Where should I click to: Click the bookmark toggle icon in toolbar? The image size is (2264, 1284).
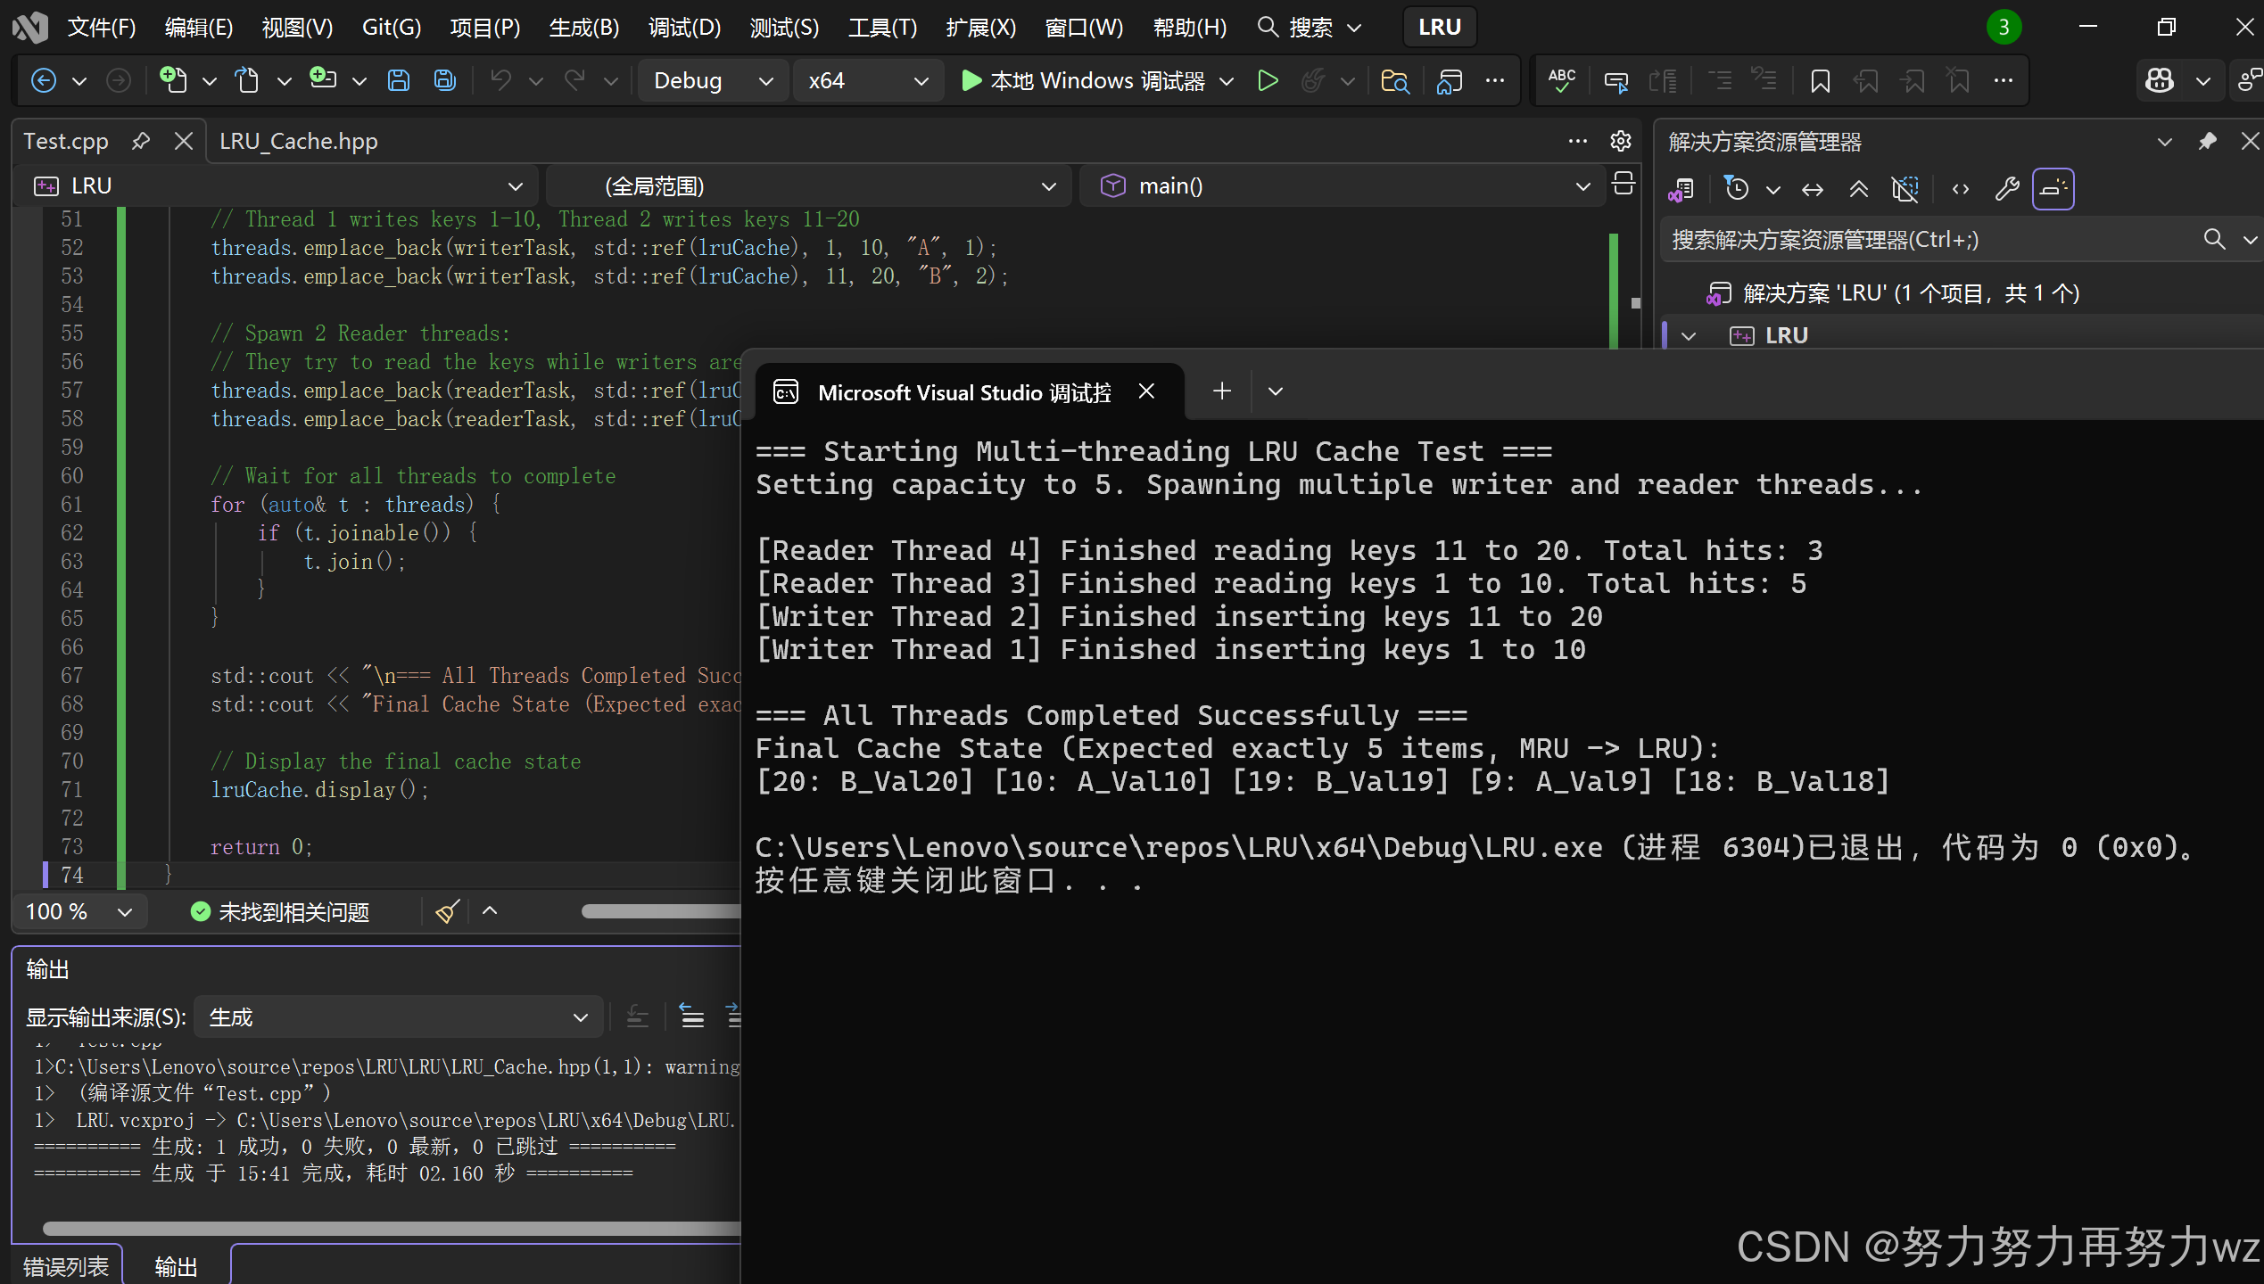pos(1820,80)
